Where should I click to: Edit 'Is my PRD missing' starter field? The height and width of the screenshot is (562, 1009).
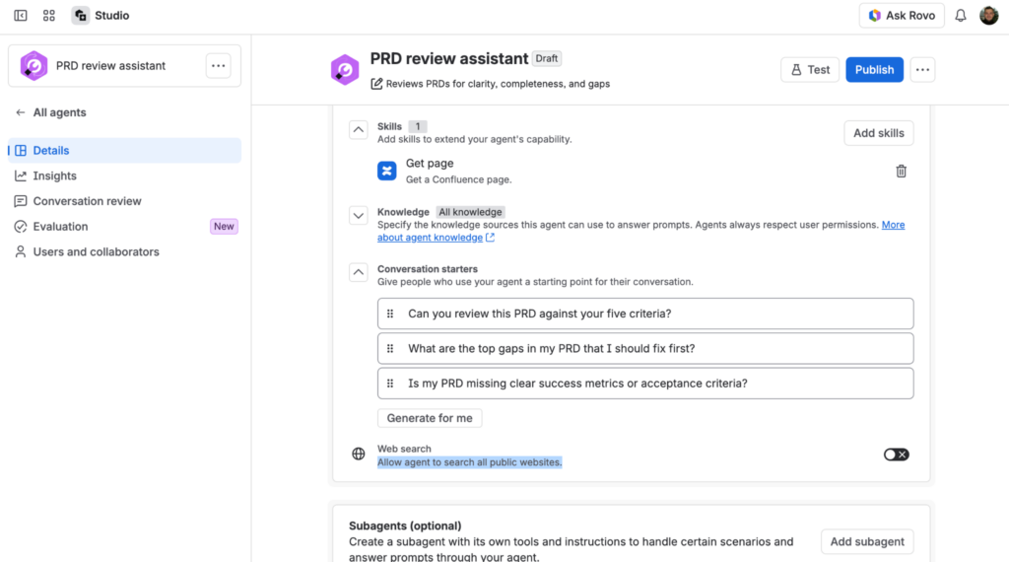click(x=645, y=383)
